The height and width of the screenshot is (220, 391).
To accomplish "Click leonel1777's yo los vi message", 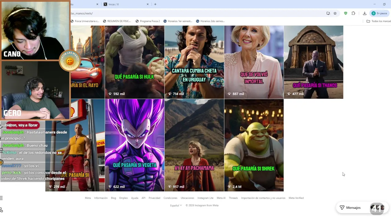I will click(20, 166).
